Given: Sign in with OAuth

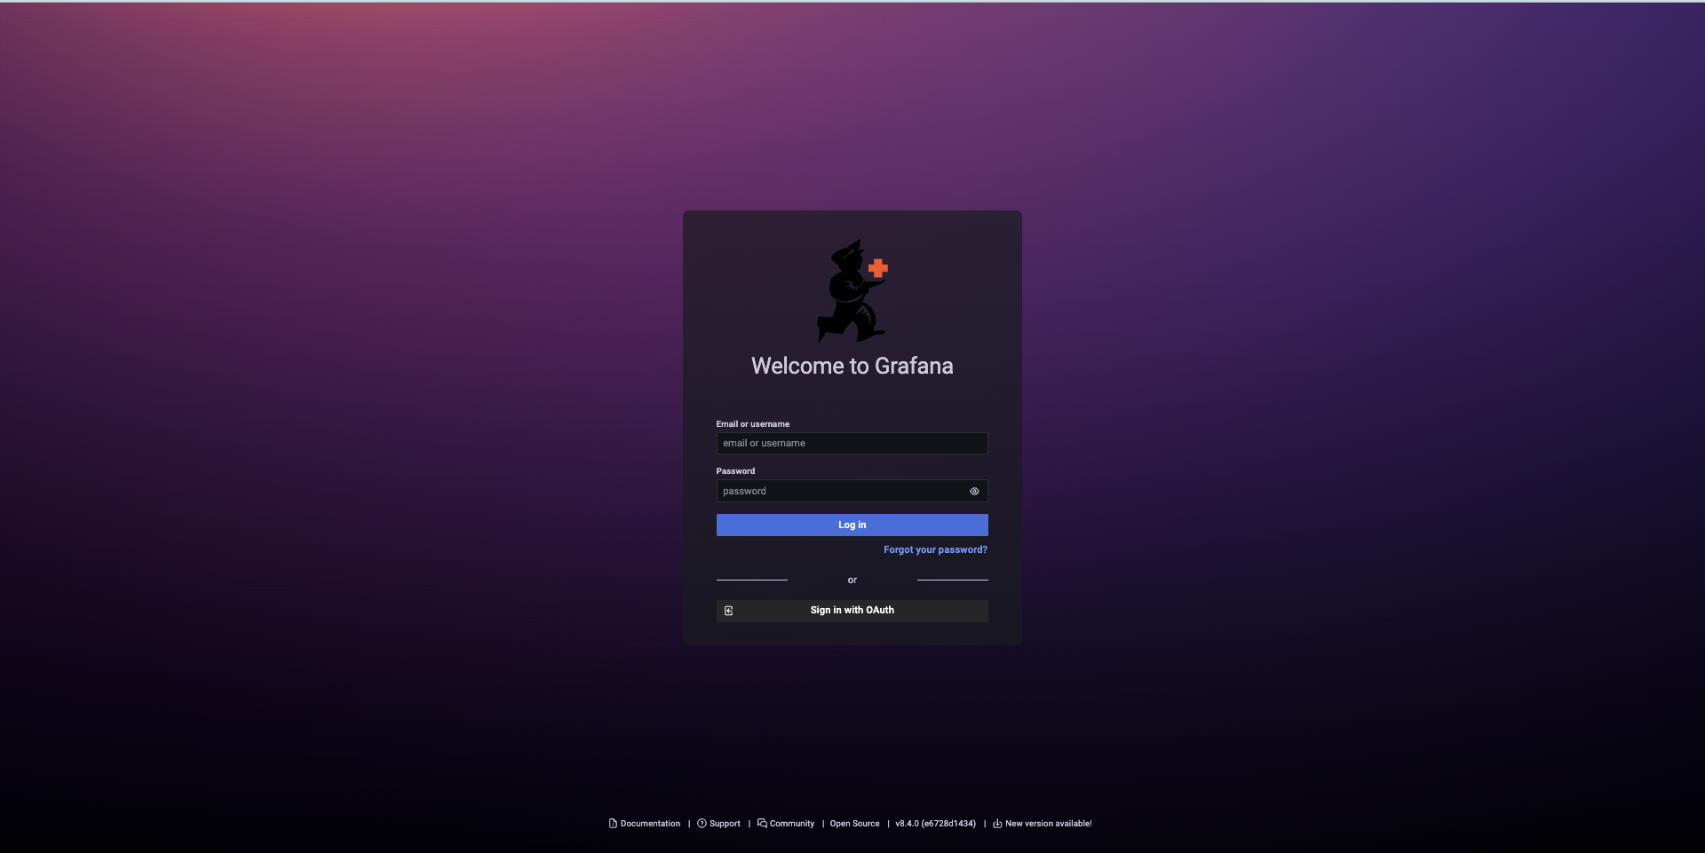Looking at the screenshot, I should click(x=851, y=611).
